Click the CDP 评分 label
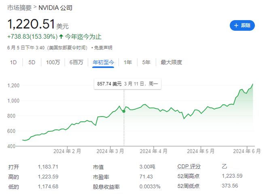The image size is (267, 194). [x=189, y=166]
